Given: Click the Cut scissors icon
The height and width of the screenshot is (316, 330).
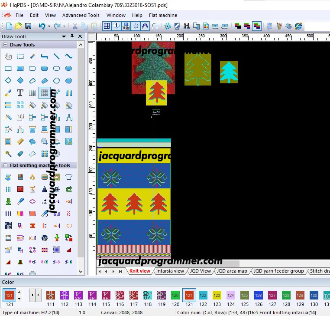Looking at the screenshot, I should tap(75, 26).
